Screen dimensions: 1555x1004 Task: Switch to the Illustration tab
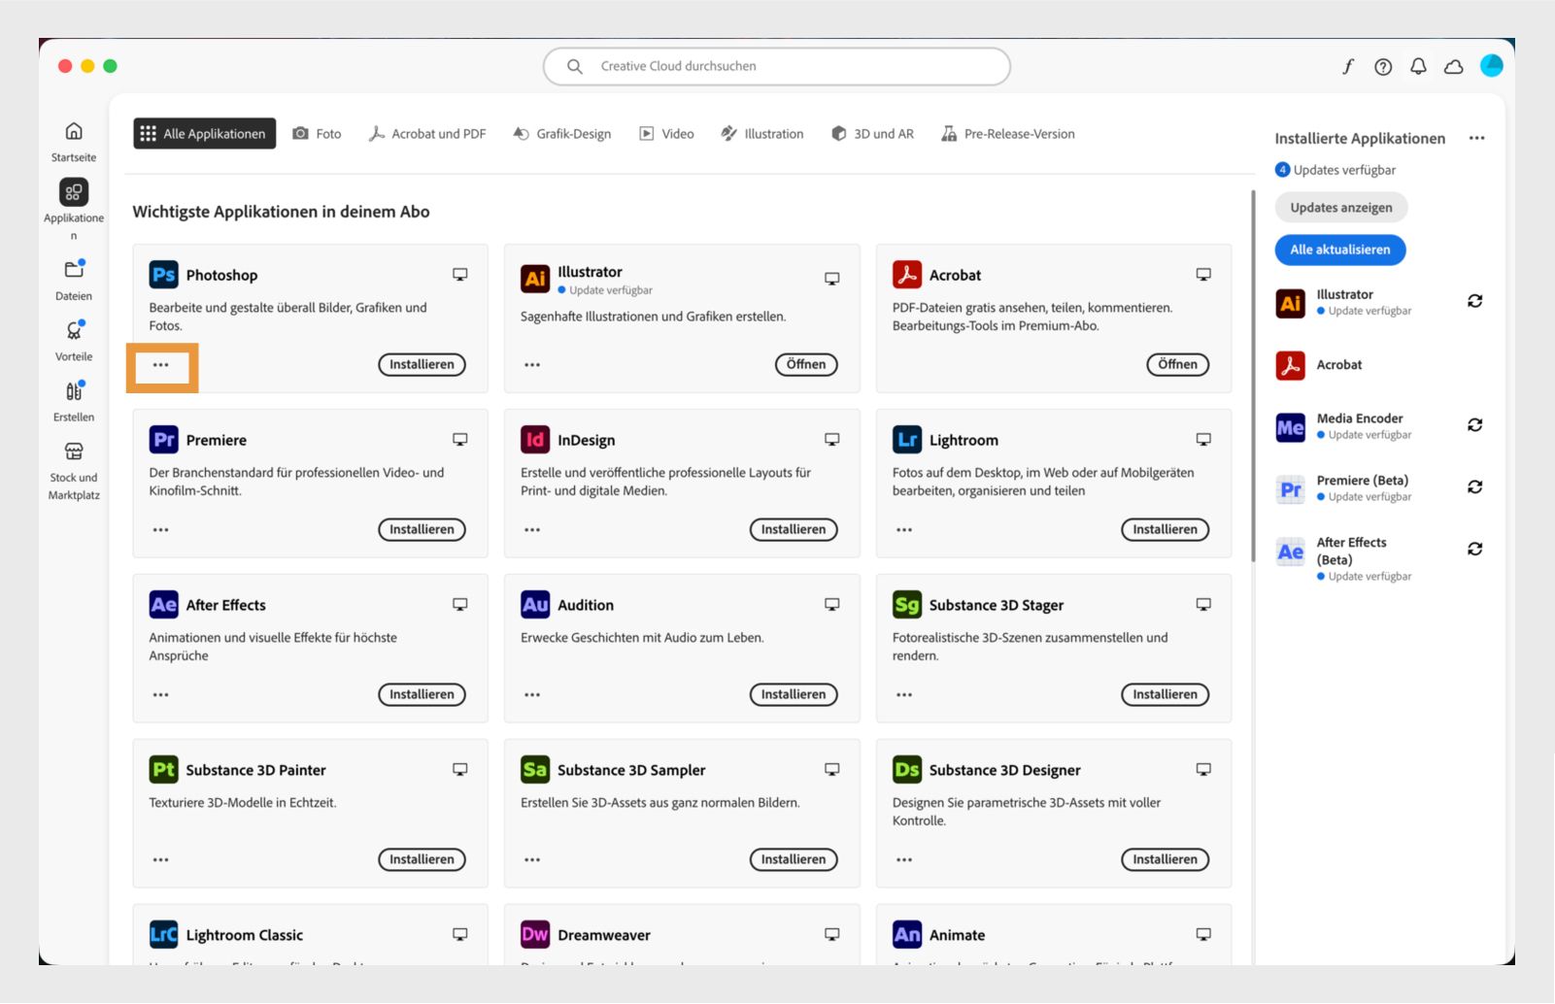pos(762,134)
